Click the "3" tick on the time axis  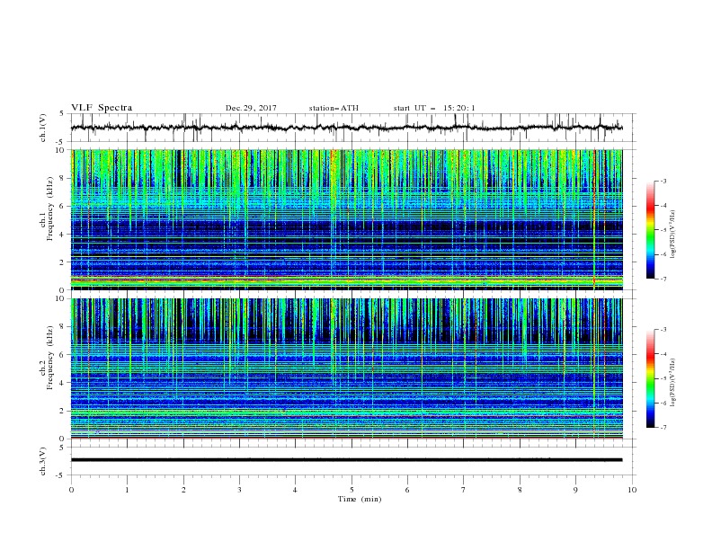tap(239, 490)
